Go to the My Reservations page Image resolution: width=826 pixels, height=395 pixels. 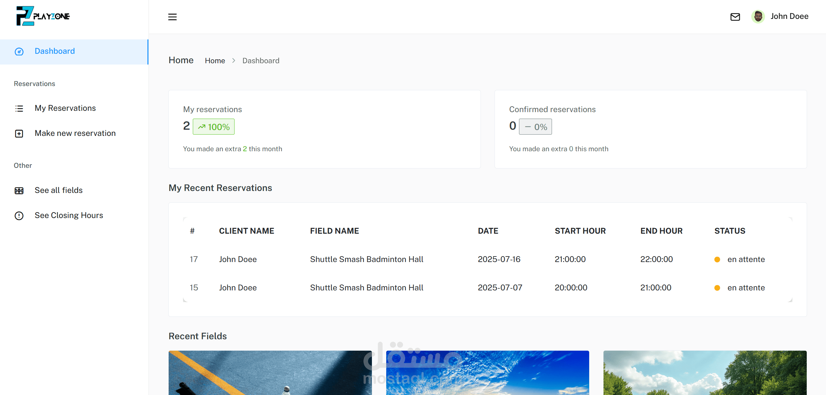pyautogui.click(x=65, y=108)
